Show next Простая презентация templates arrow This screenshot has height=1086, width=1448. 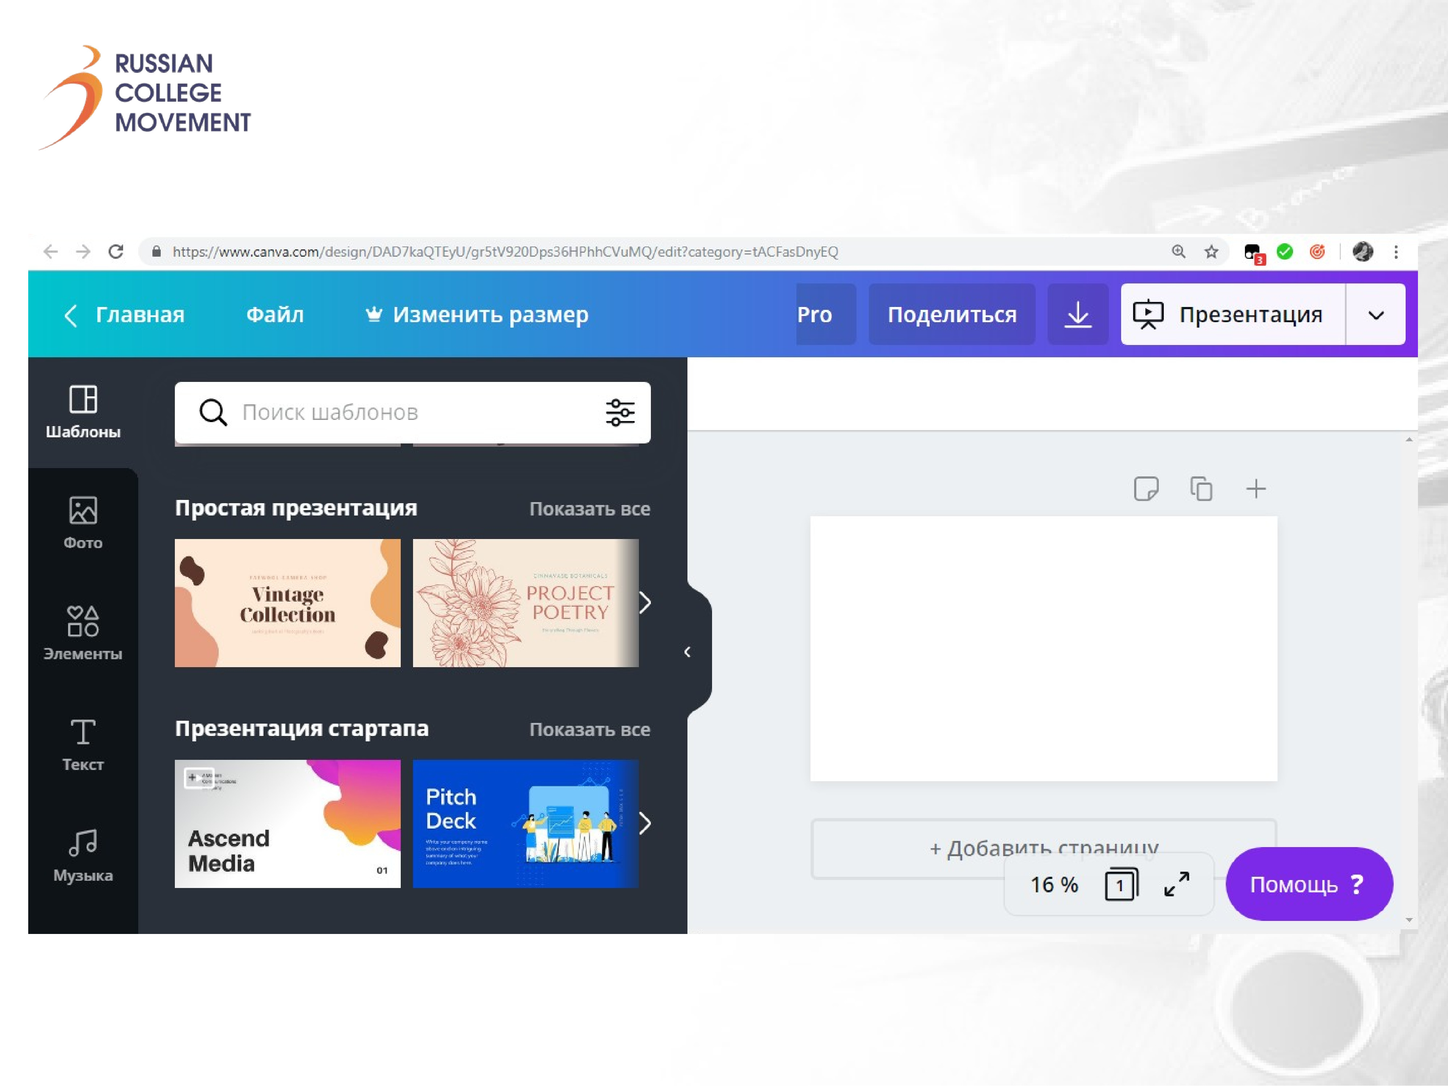(x=645, y=602)
